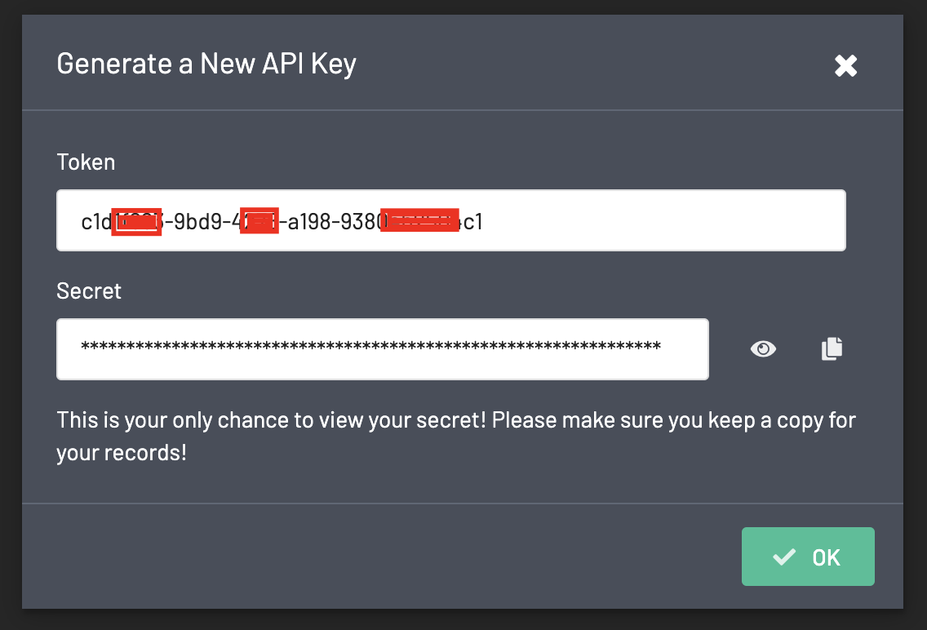Click the dialog title Generate a New API Key
Screen dimensions: 927x630
pyautogui.click(x=206, y=63)
